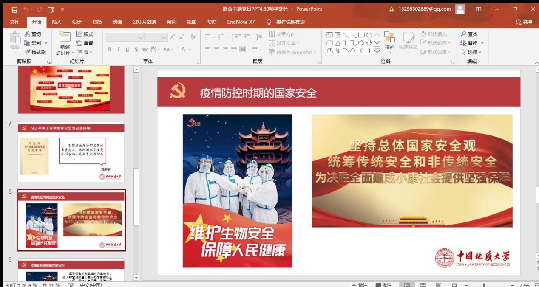Select the triangle shape in gallery
Image resolution: width=539 pixels, height=287 pixels.
click(x=338, y=43)
